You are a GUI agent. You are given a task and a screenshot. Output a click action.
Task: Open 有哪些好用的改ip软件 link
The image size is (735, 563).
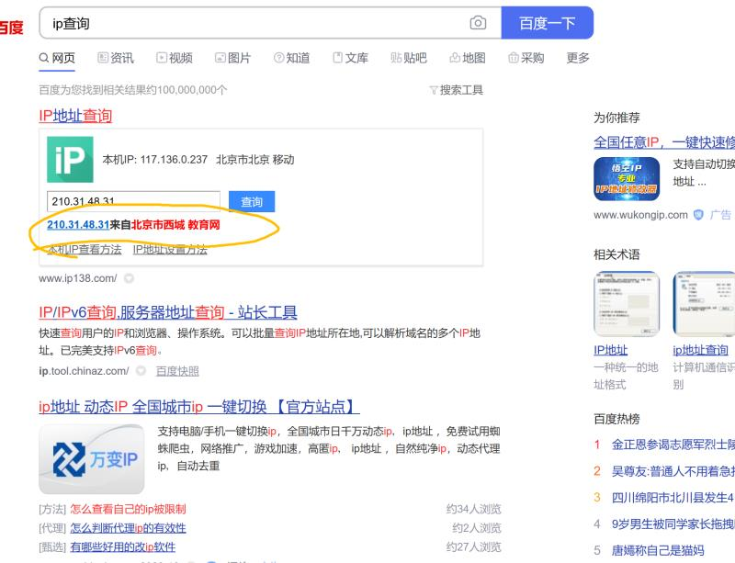[x=123, y=547]
